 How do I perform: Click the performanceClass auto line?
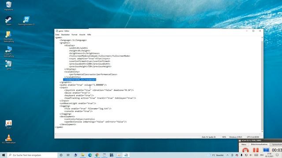point(93,74)
